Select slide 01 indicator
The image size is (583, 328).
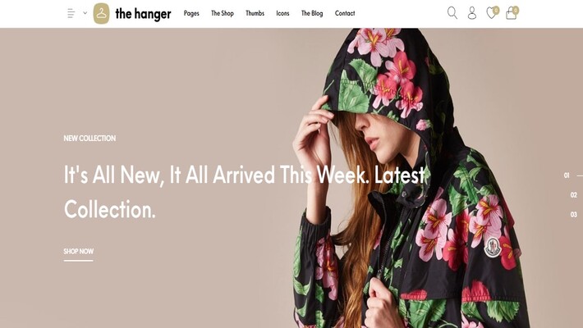(x=567, y=175)
